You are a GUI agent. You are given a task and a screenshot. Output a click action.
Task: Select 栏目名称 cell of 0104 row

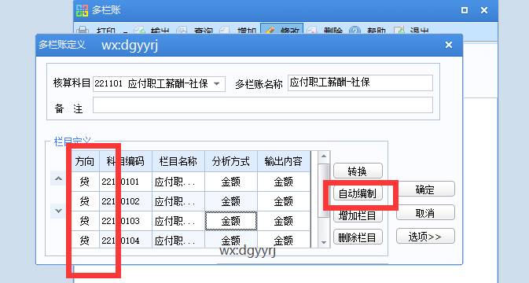click(x=178, y=240)
